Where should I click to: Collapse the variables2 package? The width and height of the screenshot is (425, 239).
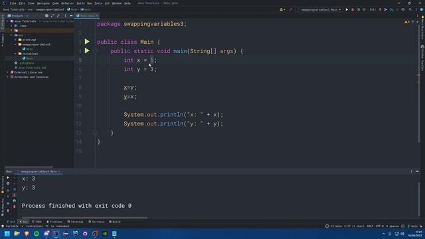coord(15,54)
